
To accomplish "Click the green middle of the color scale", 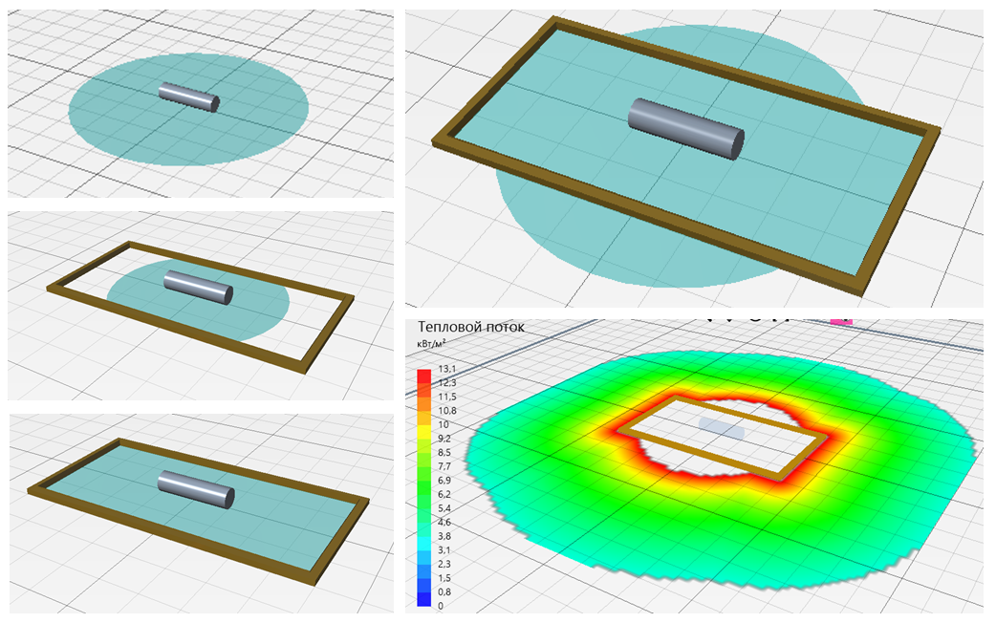I will pyautogui.click(x=423, y=487).
